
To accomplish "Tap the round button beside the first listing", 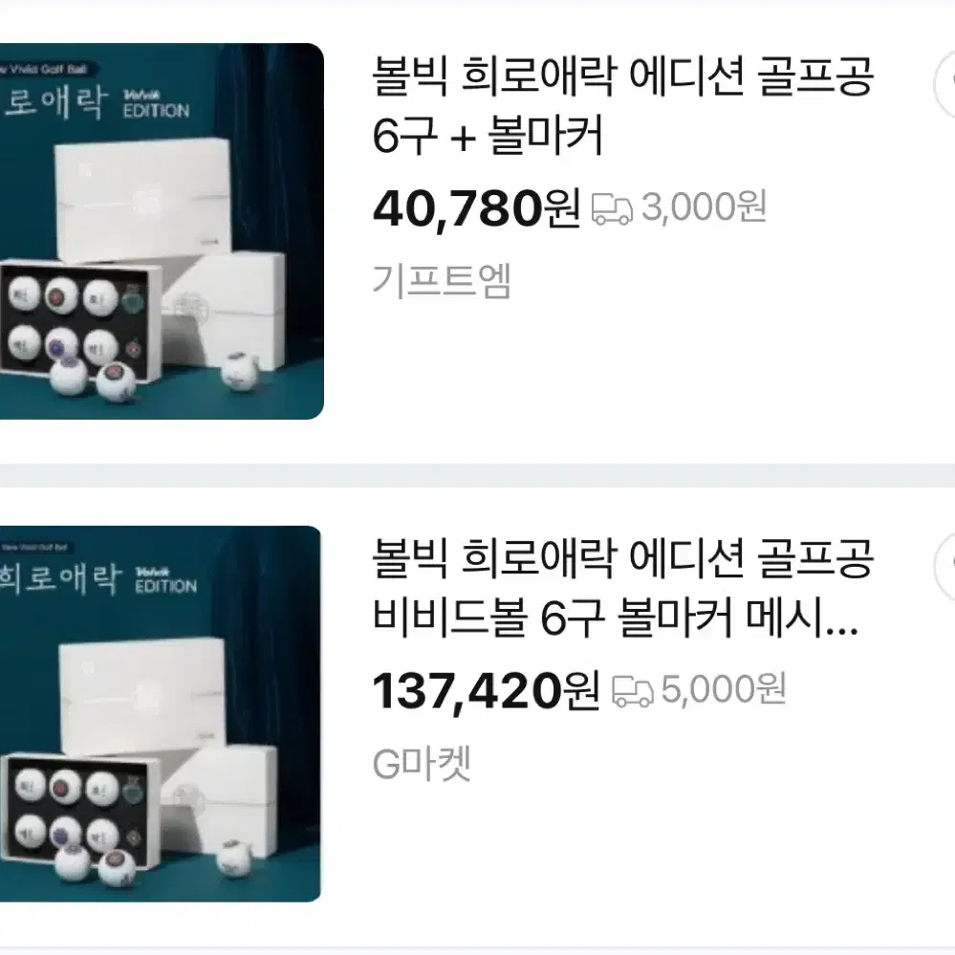I will tap(945, 84).
